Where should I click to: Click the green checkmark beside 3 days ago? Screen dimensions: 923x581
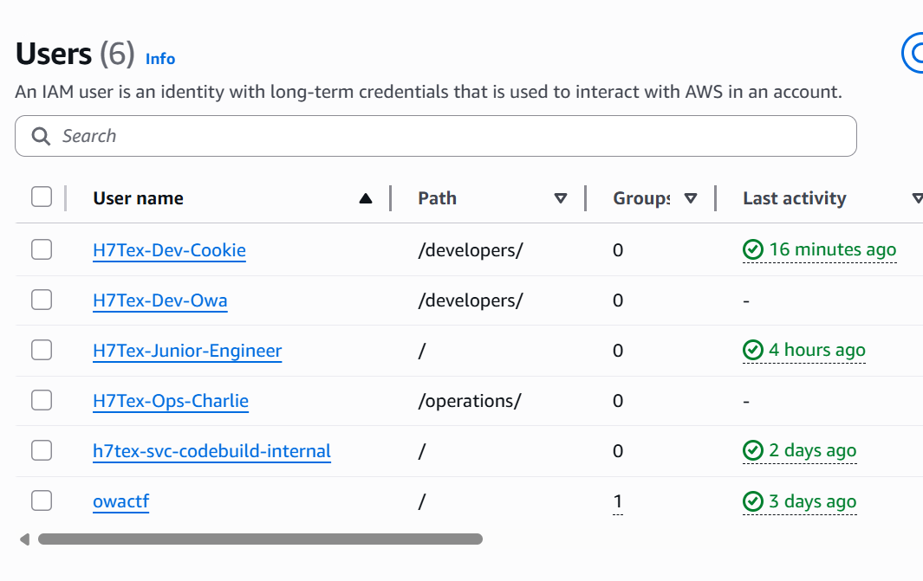click(x=752, y=502)
